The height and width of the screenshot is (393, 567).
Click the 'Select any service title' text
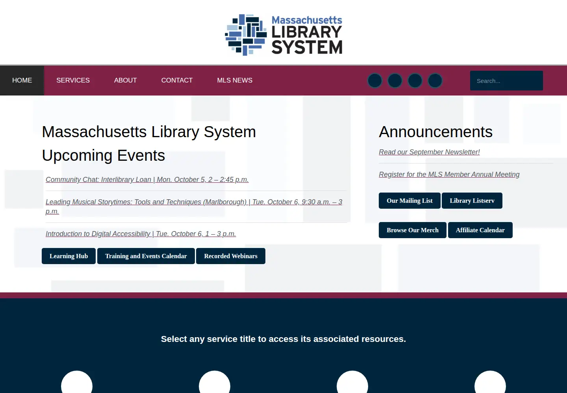coord(283,339)
